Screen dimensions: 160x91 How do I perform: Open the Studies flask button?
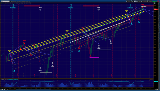(149, 1)
